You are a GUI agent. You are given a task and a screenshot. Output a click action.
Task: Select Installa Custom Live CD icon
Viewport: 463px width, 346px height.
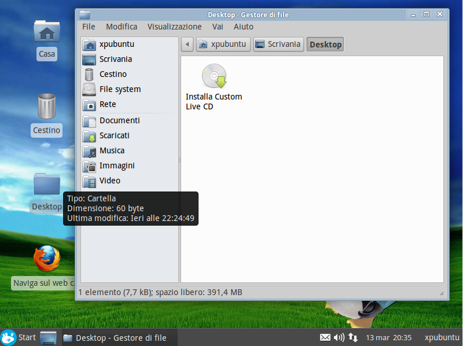tap(214, 87)
